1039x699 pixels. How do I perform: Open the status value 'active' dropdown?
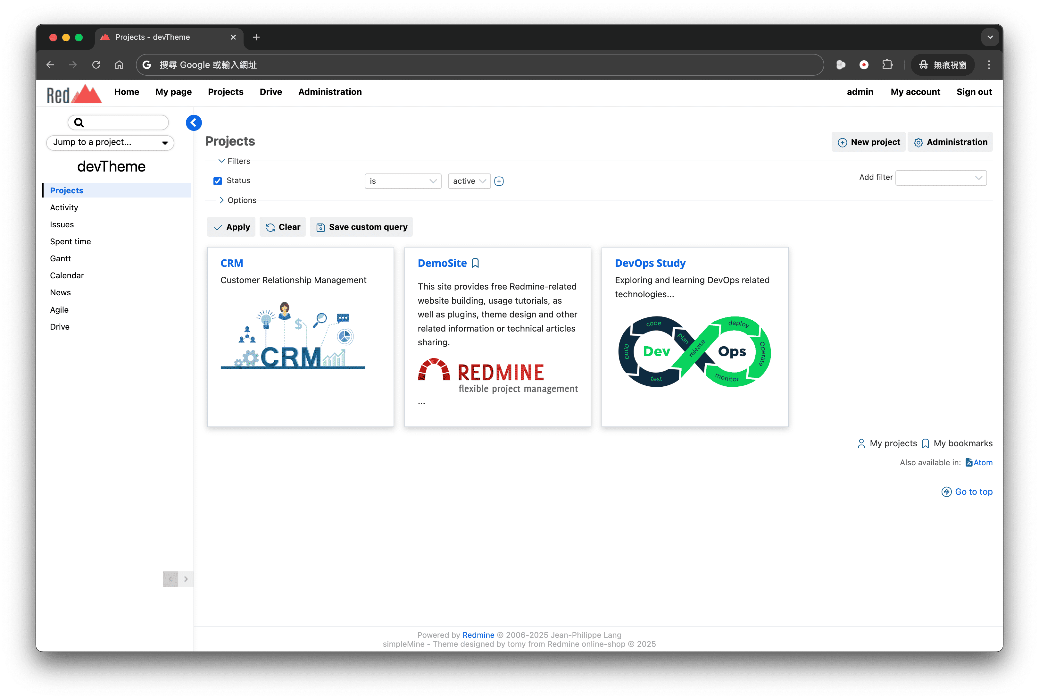469,181
